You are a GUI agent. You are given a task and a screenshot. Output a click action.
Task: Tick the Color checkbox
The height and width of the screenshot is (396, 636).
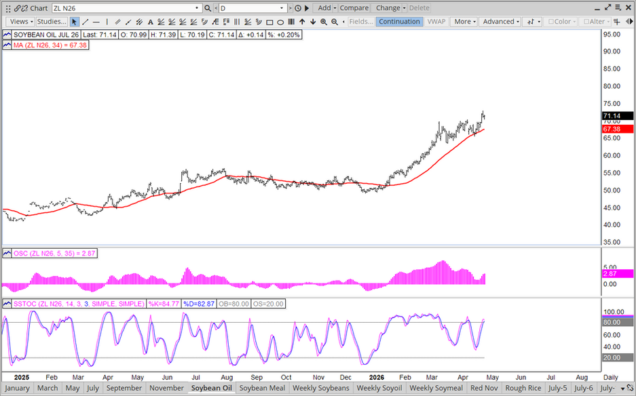coord(550,22)
